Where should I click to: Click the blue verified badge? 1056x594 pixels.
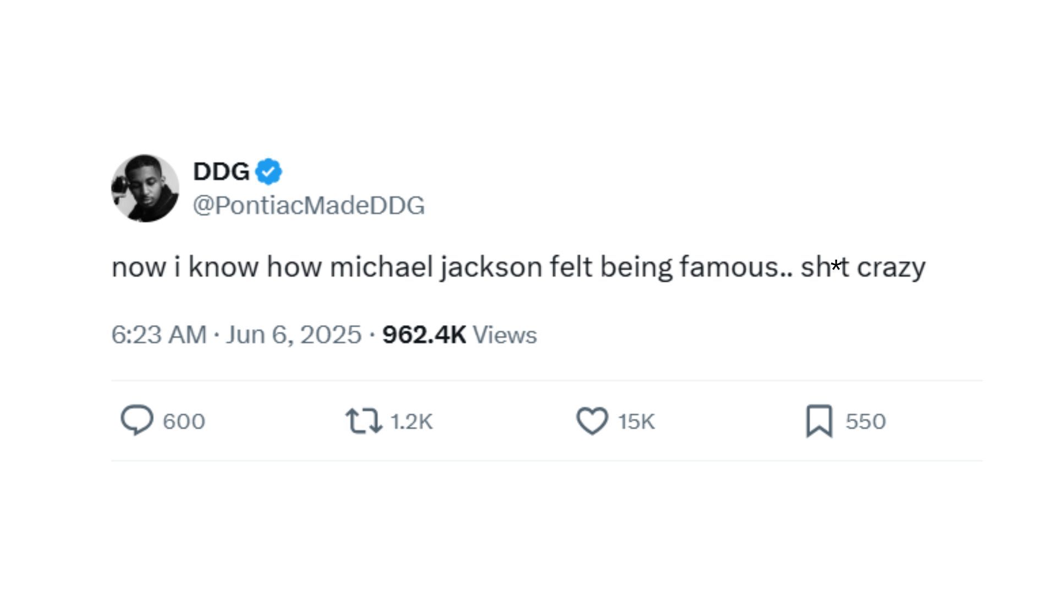[268, 172]
